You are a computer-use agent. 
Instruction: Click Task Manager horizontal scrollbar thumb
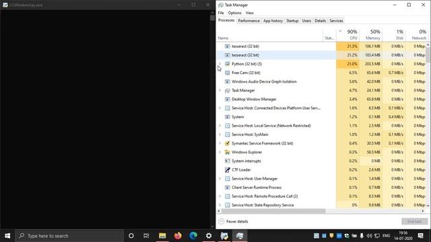point(273,211)
